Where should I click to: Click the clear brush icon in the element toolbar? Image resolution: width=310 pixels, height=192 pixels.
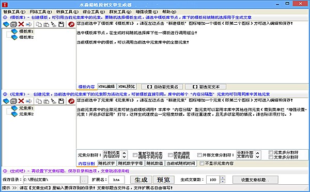(54, 101)
